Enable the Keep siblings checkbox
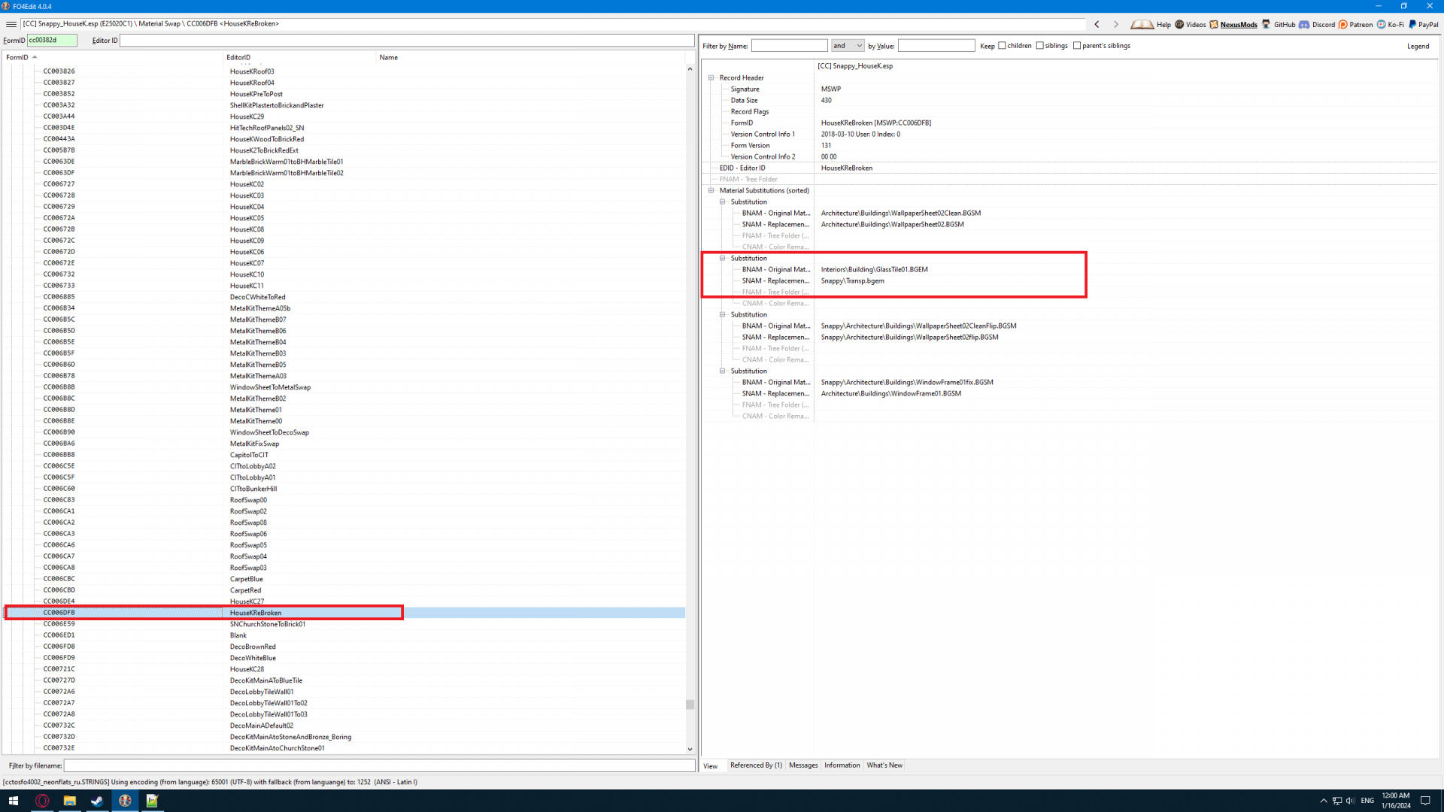The height and width of the screenshot is (812, 1444). (1040, 46)
